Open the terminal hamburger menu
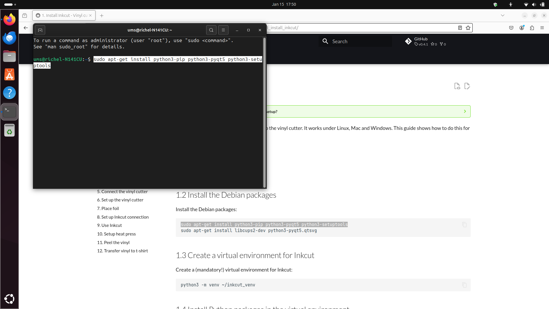The height and width of the screenshot is (309, 549). tap(223, 30)
